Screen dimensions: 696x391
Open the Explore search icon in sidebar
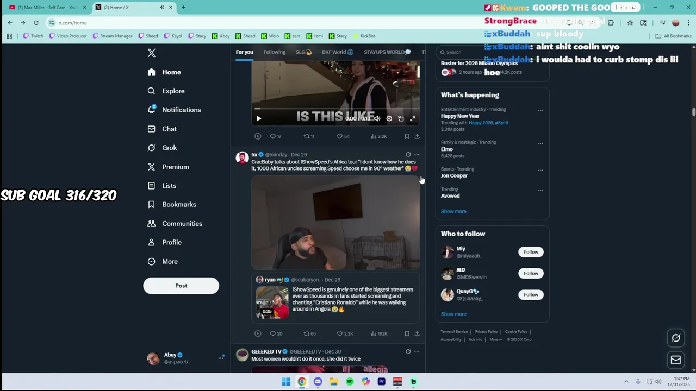(151, 91)
